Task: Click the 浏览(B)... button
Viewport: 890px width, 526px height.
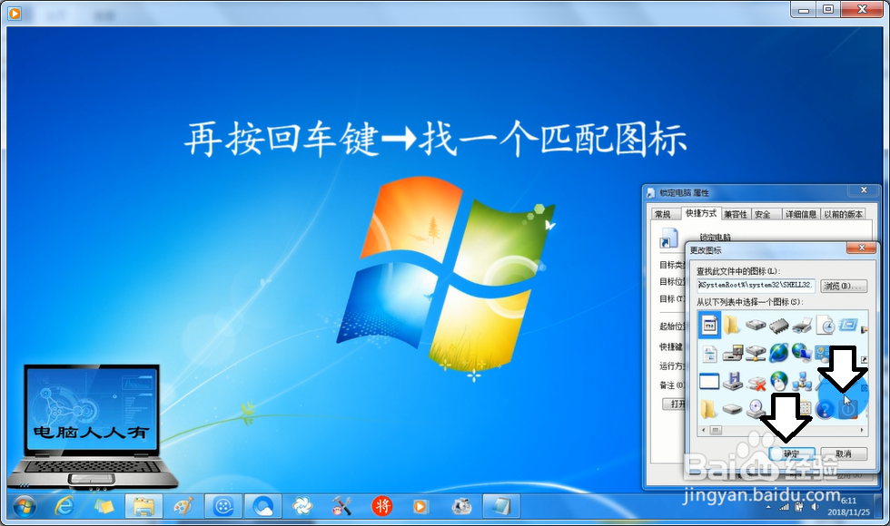Action: click(844, 286)
